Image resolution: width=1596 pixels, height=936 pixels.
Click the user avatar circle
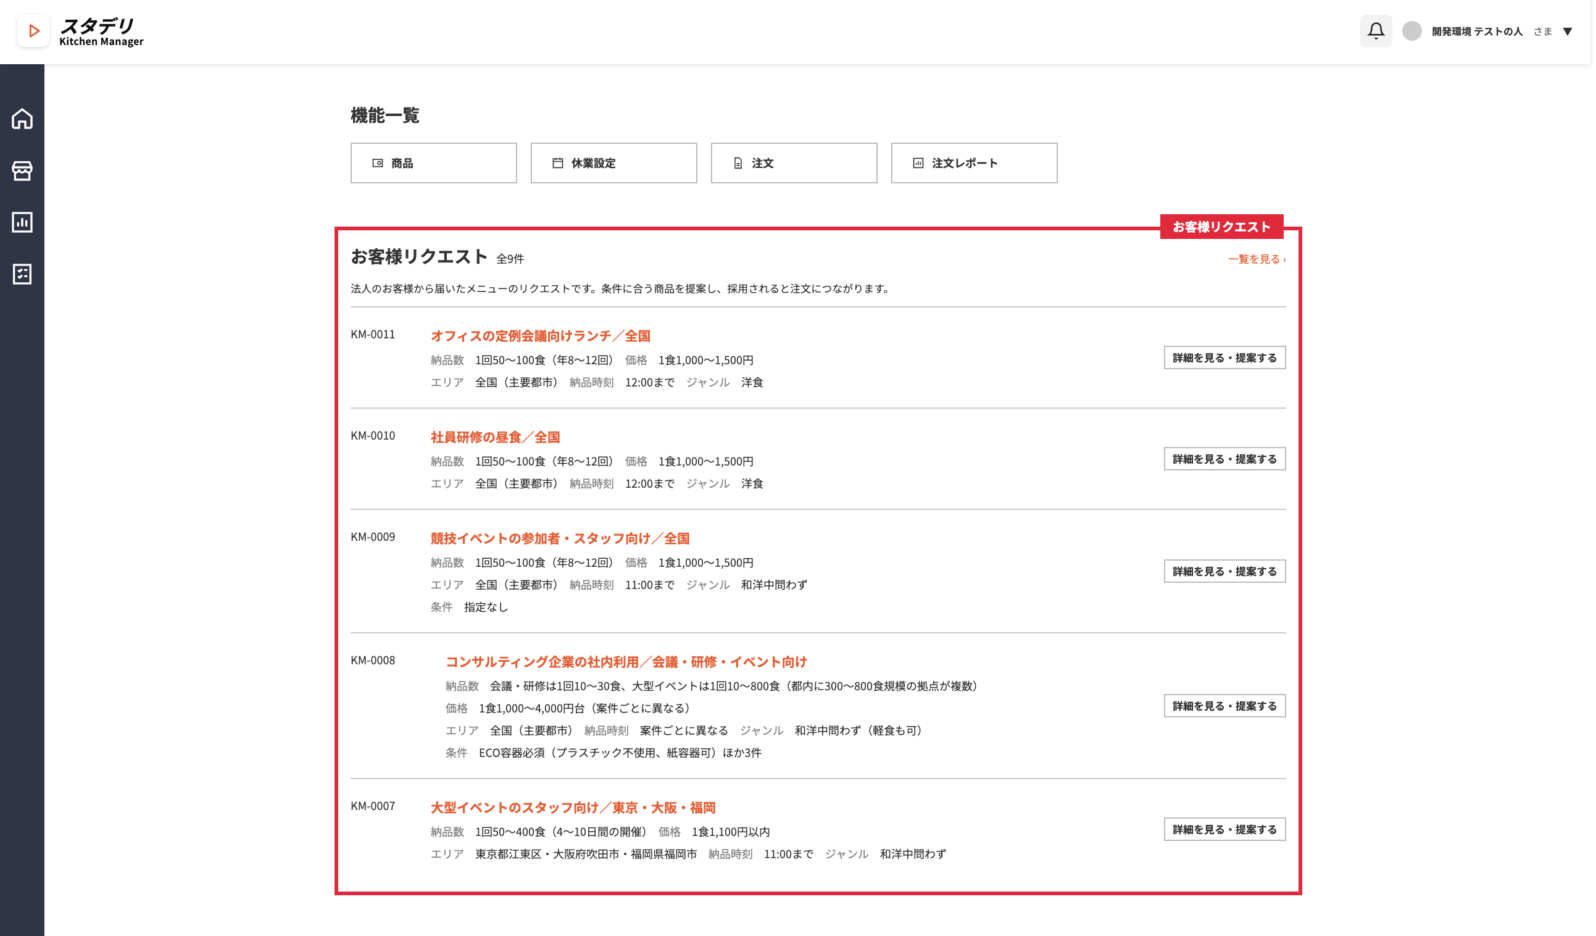pos(1411,31)
